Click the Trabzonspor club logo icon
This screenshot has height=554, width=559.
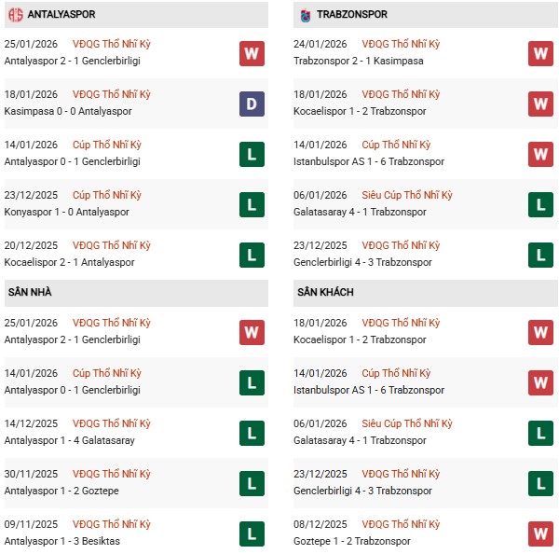[305, 15]
